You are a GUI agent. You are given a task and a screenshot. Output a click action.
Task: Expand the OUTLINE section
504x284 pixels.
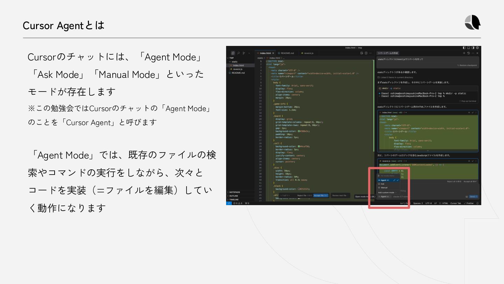pyautogui.click(x=241, y=196)
